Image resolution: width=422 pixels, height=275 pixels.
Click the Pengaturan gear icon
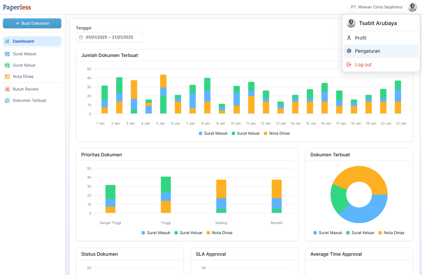click(349, 51)
